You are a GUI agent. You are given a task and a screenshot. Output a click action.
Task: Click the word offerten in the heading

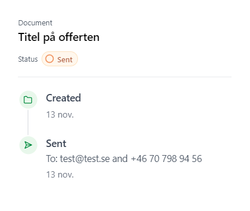click(x=79, y=37)
